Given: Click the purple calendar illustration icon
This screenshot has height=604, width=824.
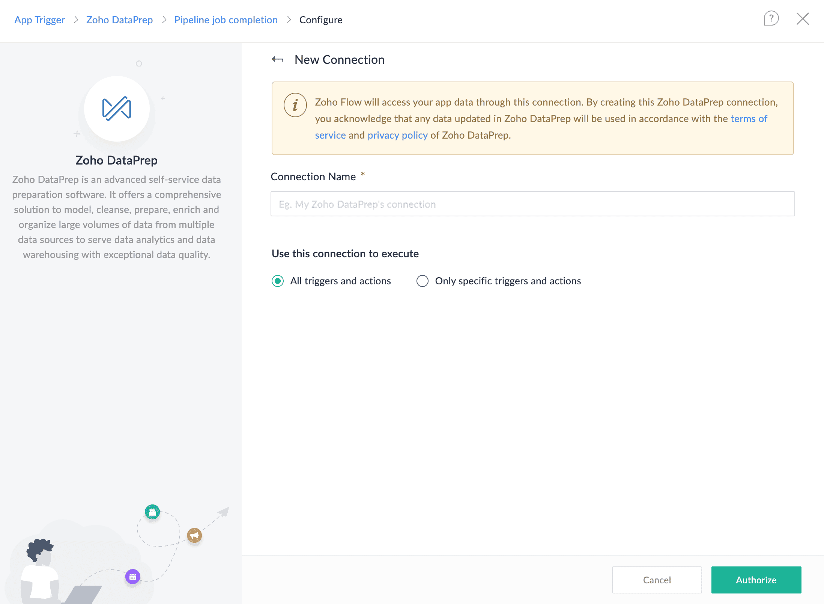Looking at the screenshot, I should tap(133, 577).
